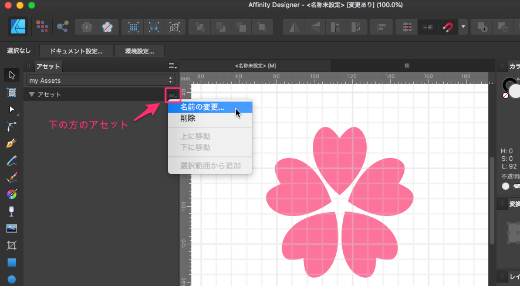
Task: Click the no-fill (none) color indicator
Action: pyautogui.click(x=506, y=95)
